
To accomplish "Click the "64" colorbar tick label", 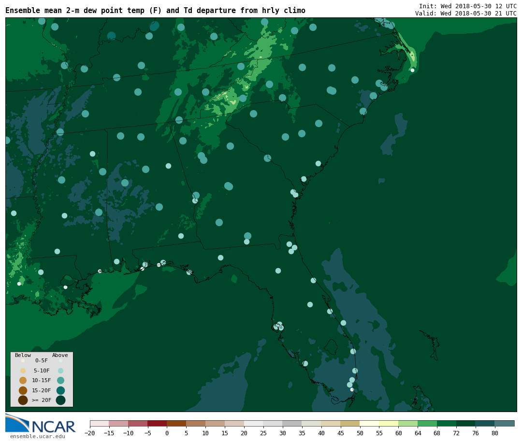I will (418, 433).
